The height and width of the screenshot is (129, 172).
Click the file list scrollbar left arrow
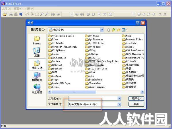click(50, 92)
